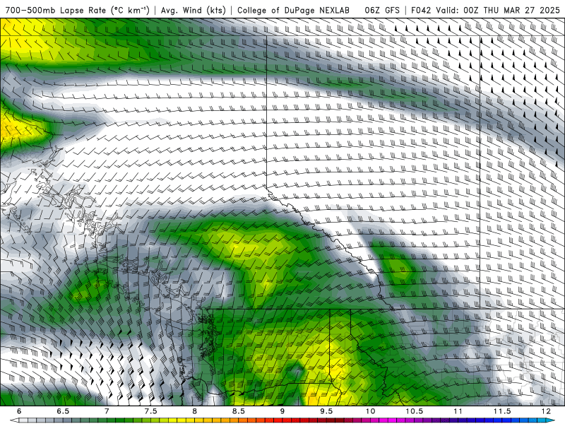Click the 'College of DuPage NEXLAB' text
Viewport: 565px width, 424px height.
(293, 11)
